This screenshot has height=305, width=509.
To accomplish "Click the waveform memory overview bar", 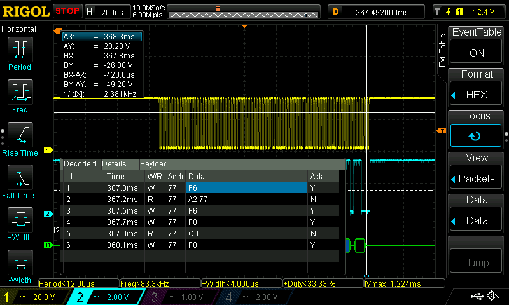I will pyautogui.click(x=245, y=13).
